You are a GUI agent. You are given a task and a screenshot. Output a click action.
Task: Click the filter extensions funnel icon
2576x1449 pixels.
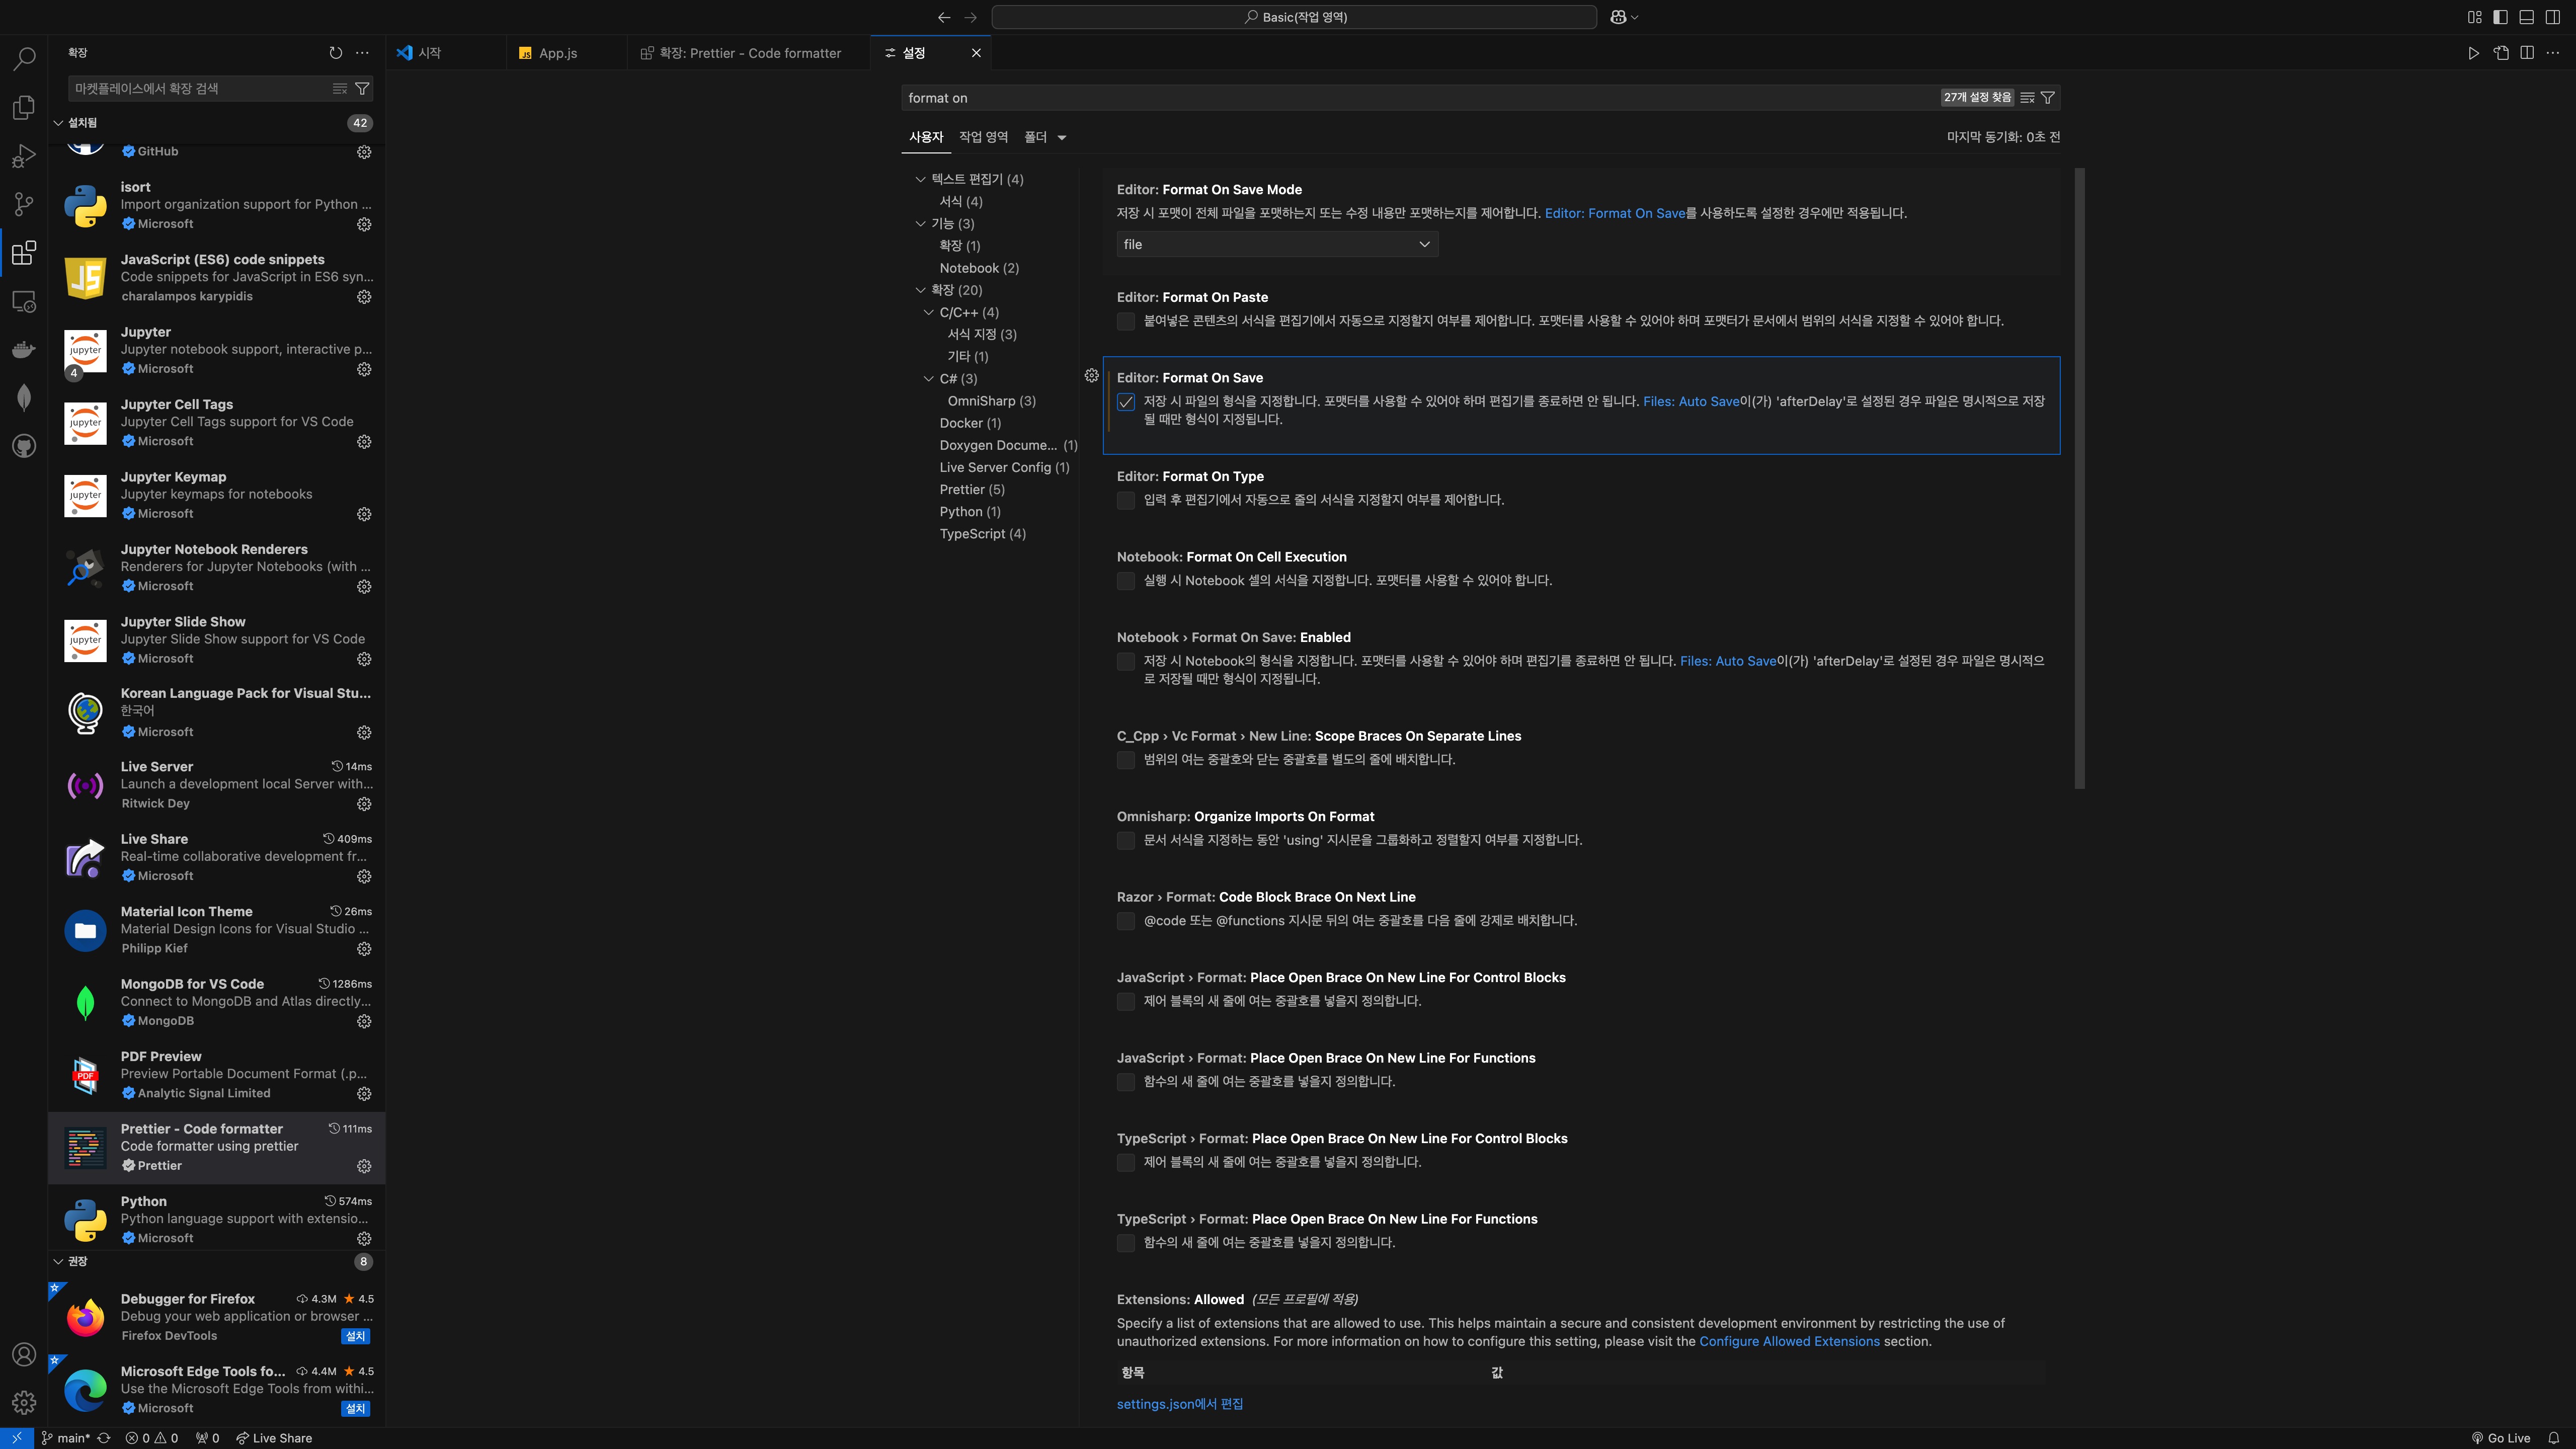point(362,89)
